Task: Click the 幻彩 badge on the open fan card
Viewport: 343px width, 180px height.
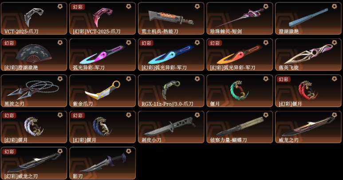Action: point(9,43)
